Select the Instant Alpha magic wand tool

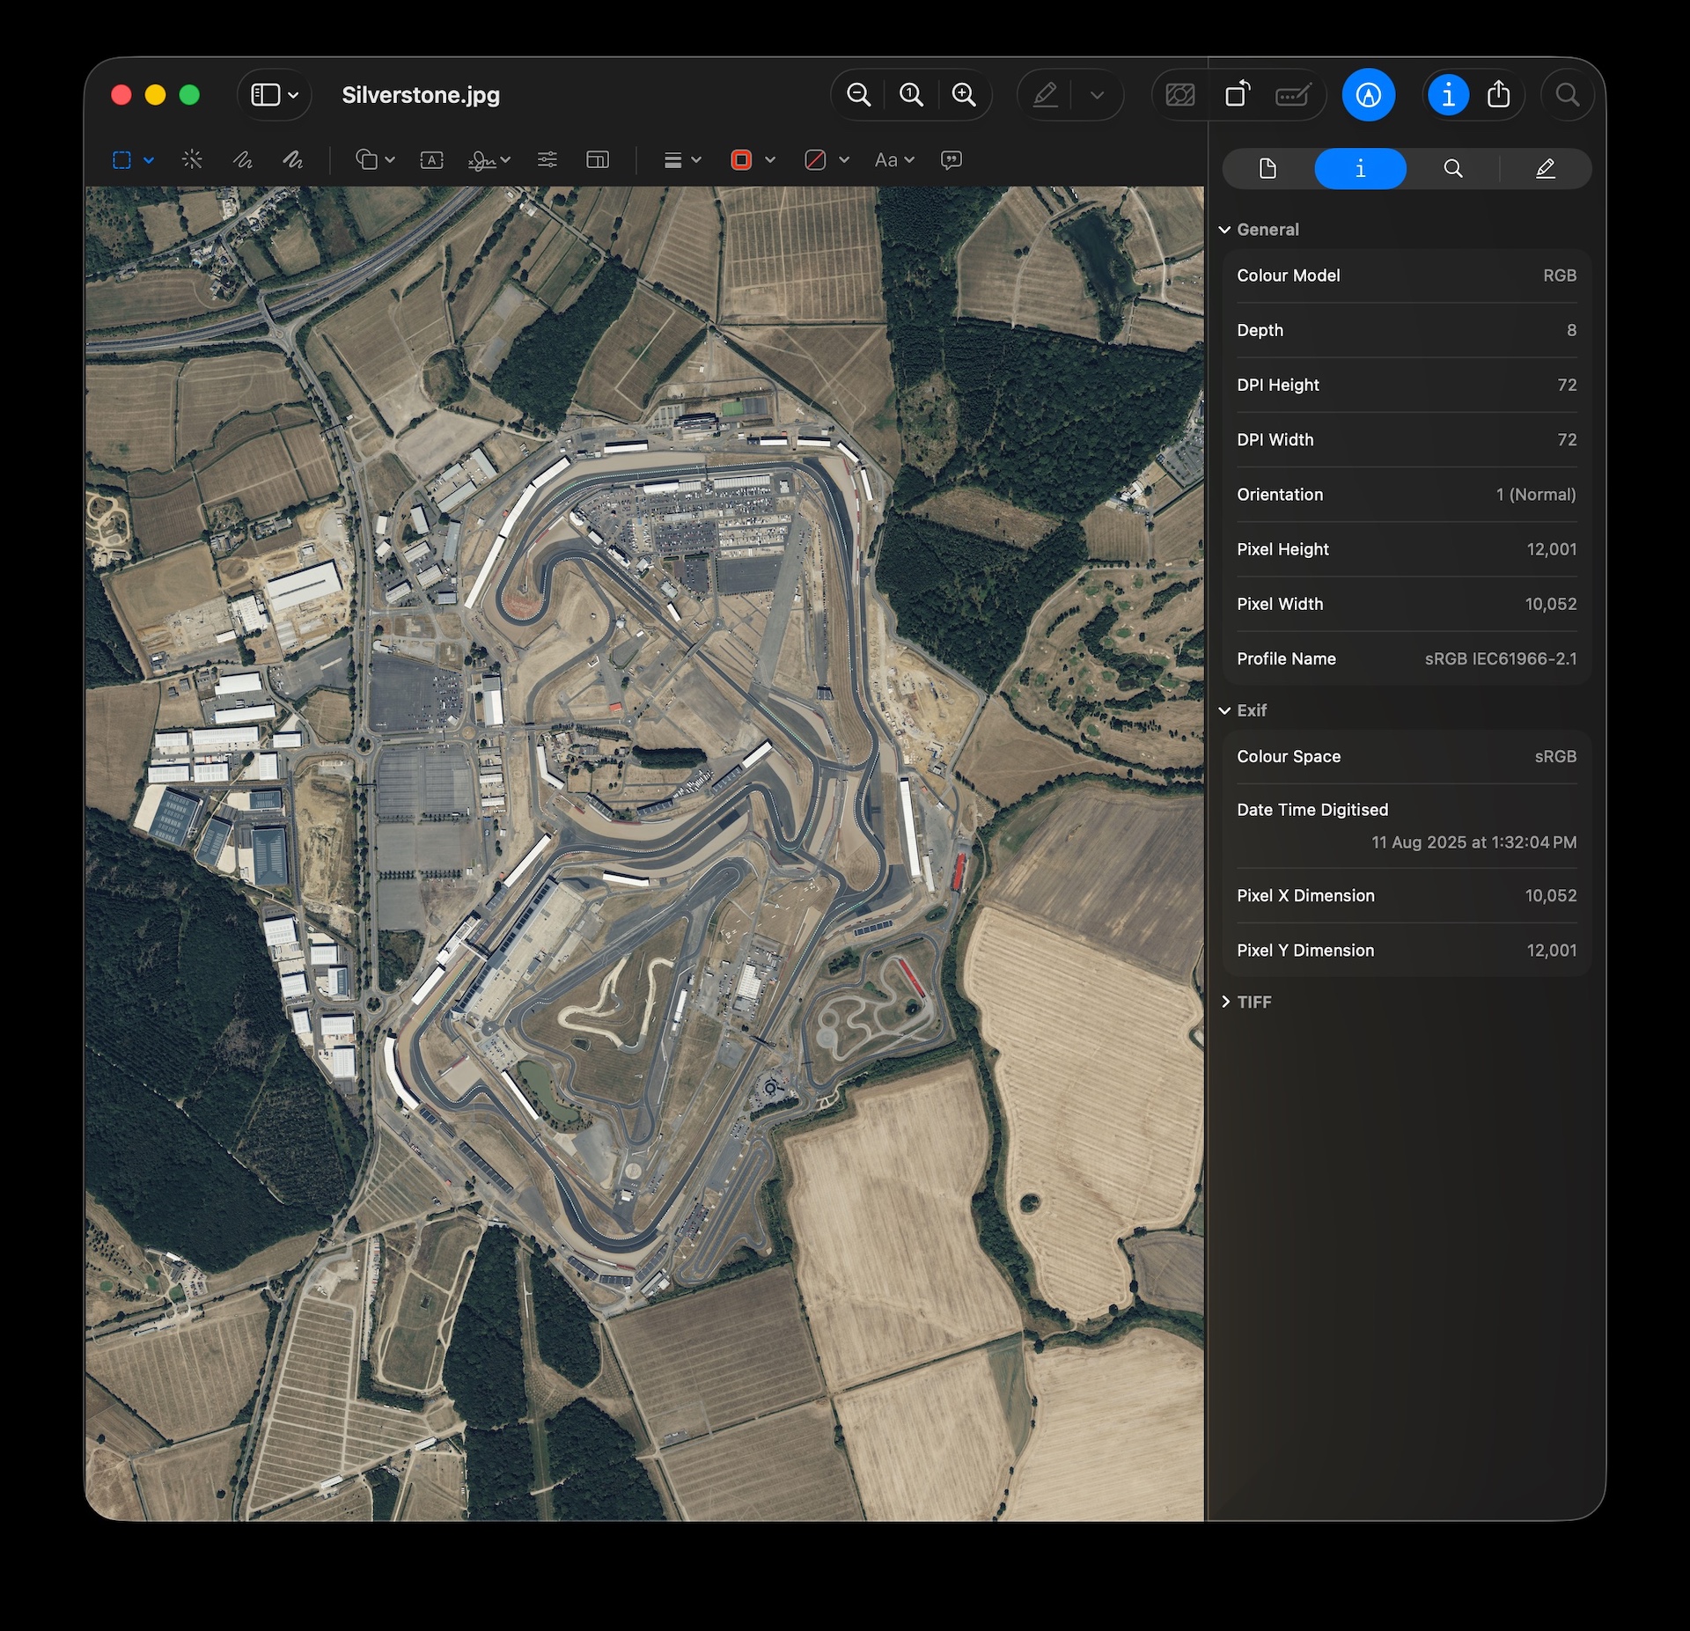pyautogui.click(x=192, y=159)
